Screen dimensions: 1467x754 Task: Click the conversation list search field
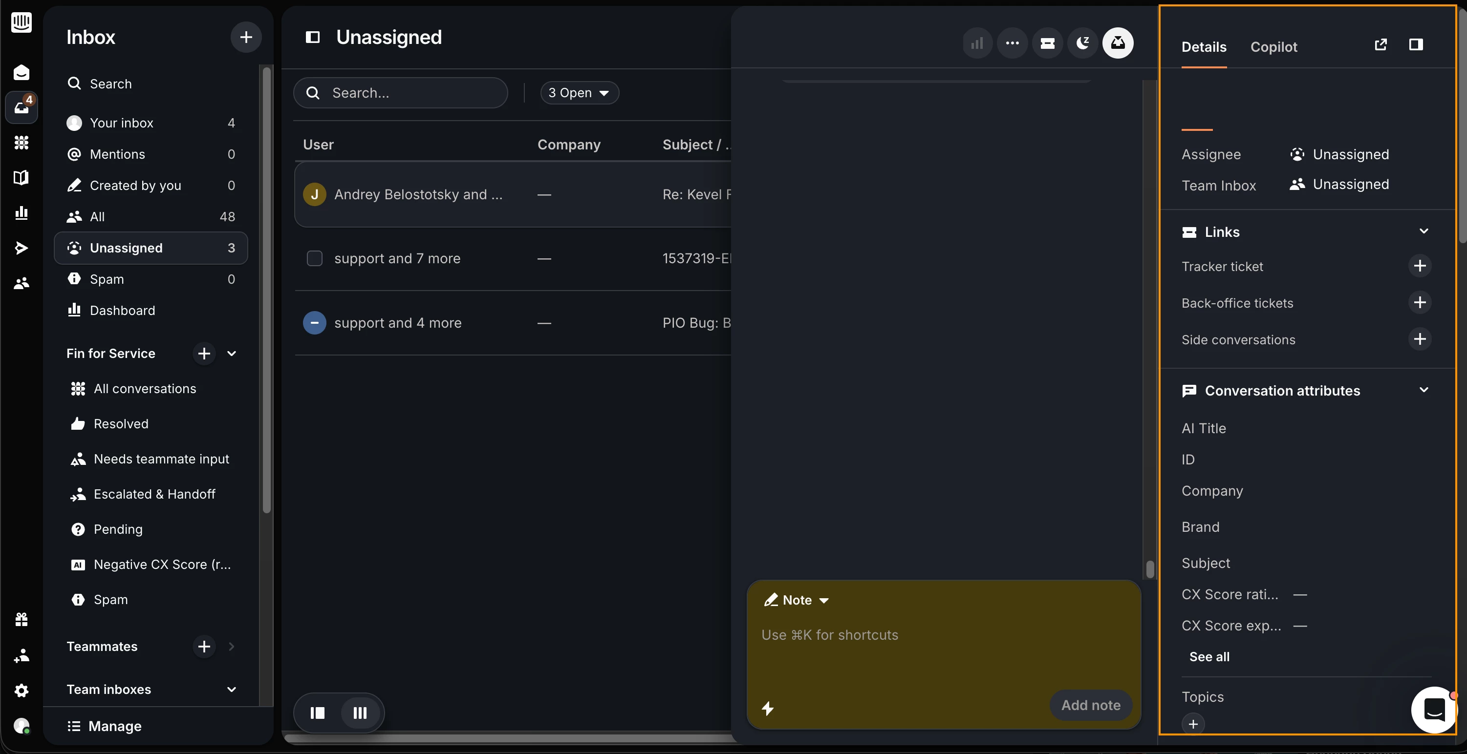click(400, 93)
